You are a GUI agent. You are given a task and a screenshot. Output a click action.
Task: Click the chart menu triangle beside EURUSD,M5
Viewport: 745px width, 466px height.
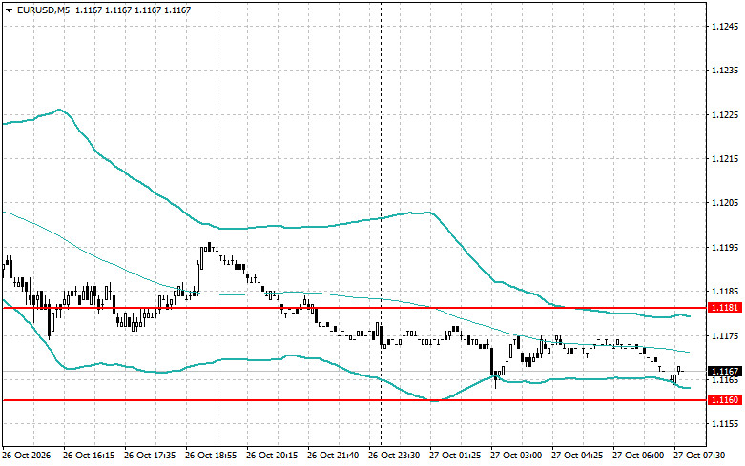click(9, 10)
